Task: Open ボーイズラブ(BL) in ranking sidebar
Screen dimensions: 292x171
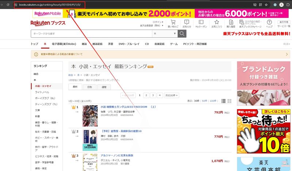Action: point(45,98)
